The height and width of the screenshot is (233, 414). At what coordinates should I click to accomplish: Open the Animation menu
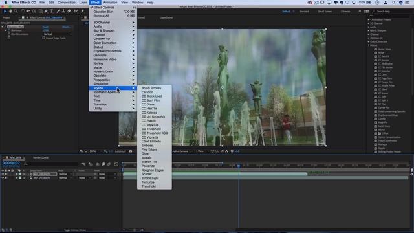110,3
